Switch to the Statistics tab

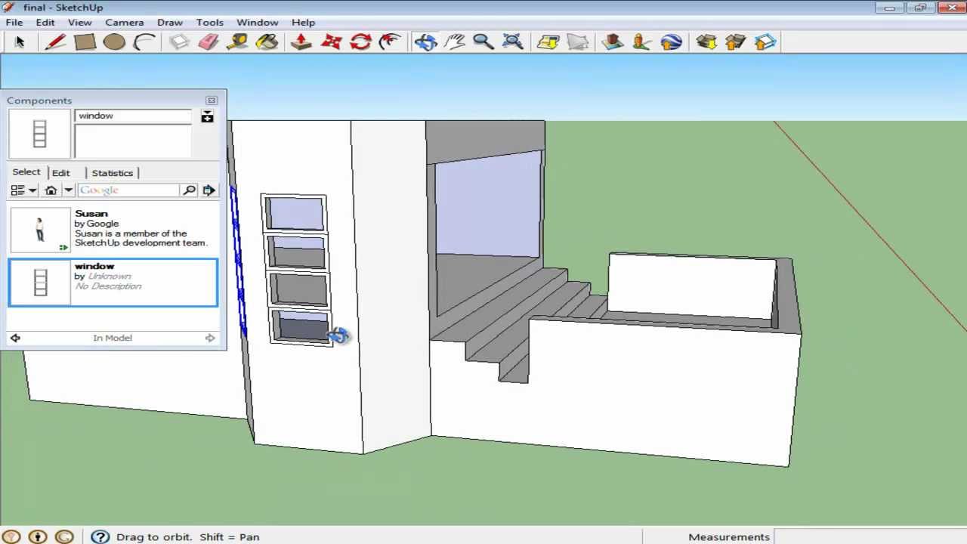coord(113,173)
